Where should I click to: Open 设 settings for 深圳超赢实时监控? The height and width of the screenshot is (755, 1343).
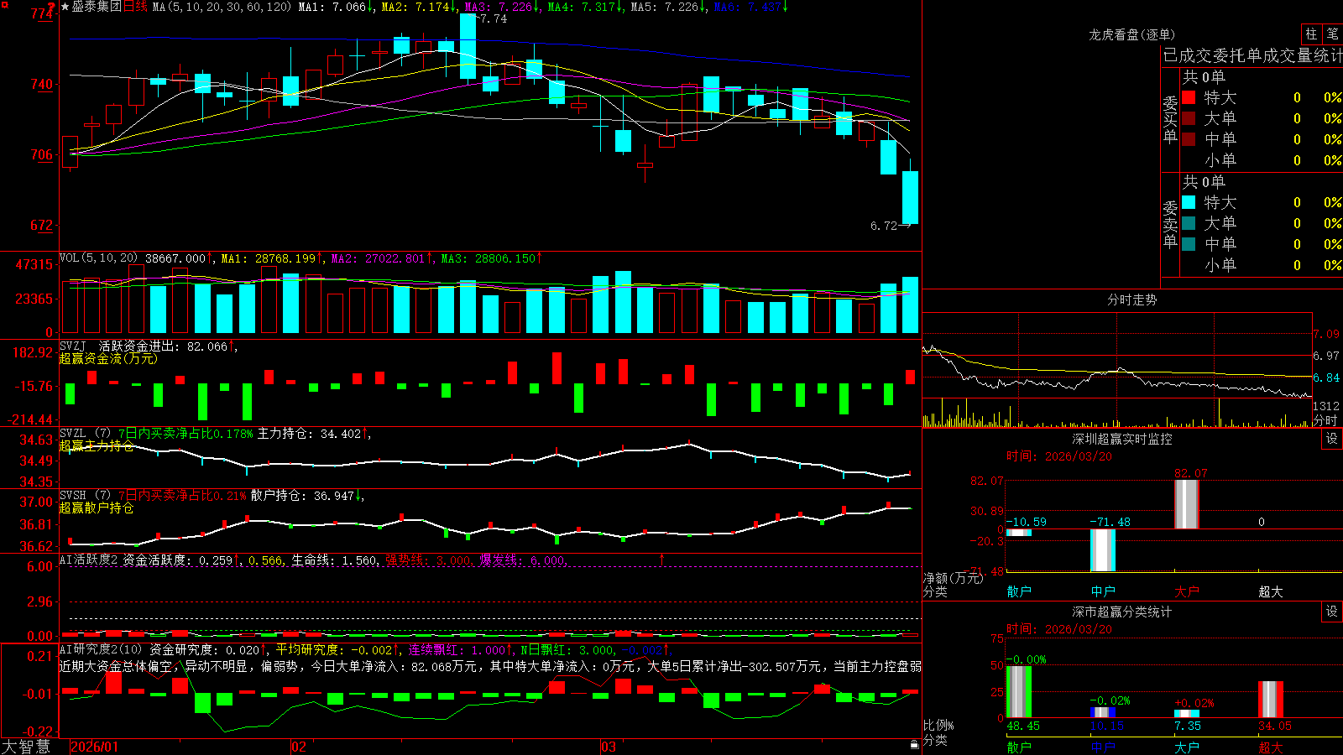(x=1332, y=439)
